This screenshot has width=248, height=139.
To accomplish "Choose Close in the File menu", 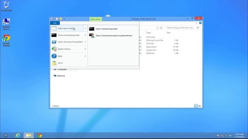I will tap(69, 63).
